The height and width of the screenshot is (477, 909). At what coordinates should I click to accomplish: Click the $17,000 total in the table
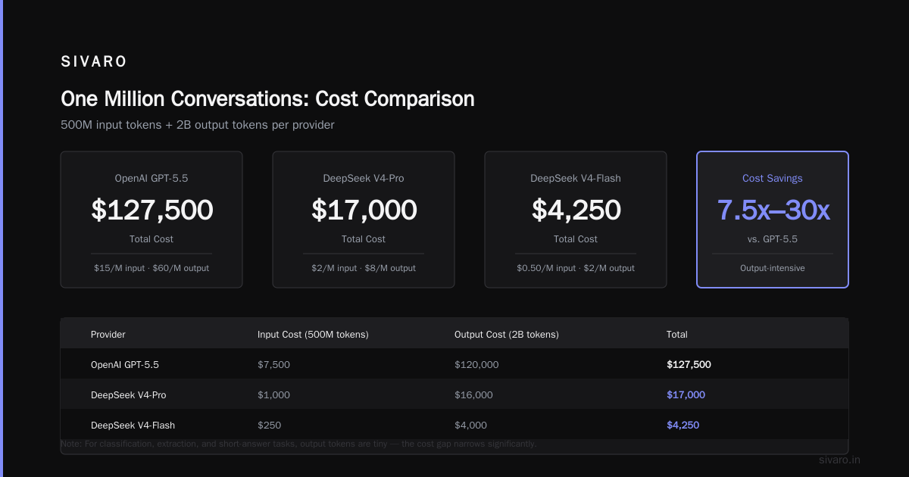(686, 394)
